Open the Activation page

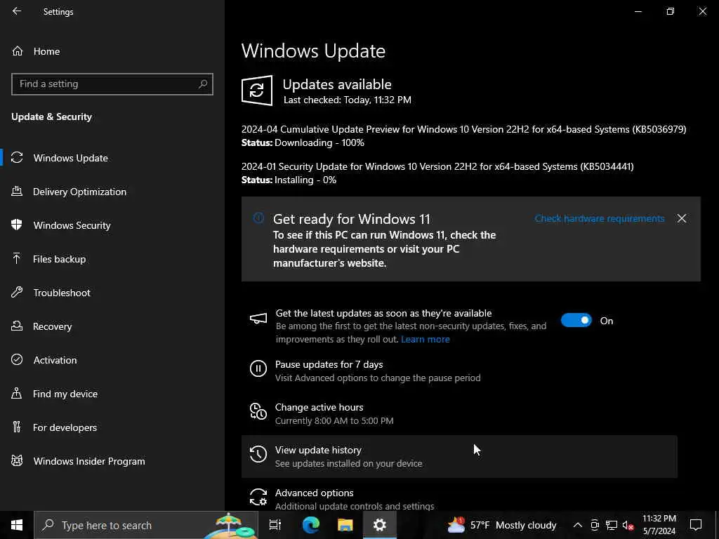point(112,360)
